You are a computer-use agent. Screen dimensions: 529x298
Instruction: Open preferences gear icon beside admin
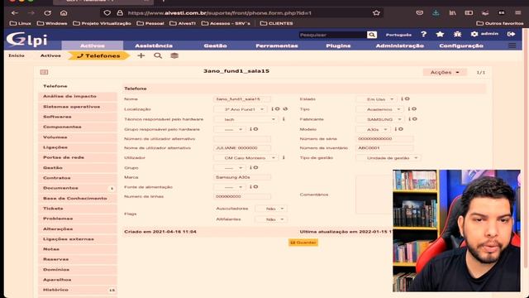(x=474, y=34)
